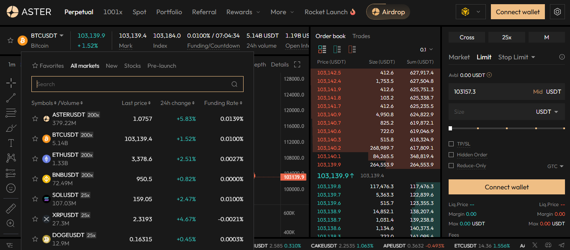Click the ruler measure tool
This screenshot has width=570, height=250.
coord(11,208)
